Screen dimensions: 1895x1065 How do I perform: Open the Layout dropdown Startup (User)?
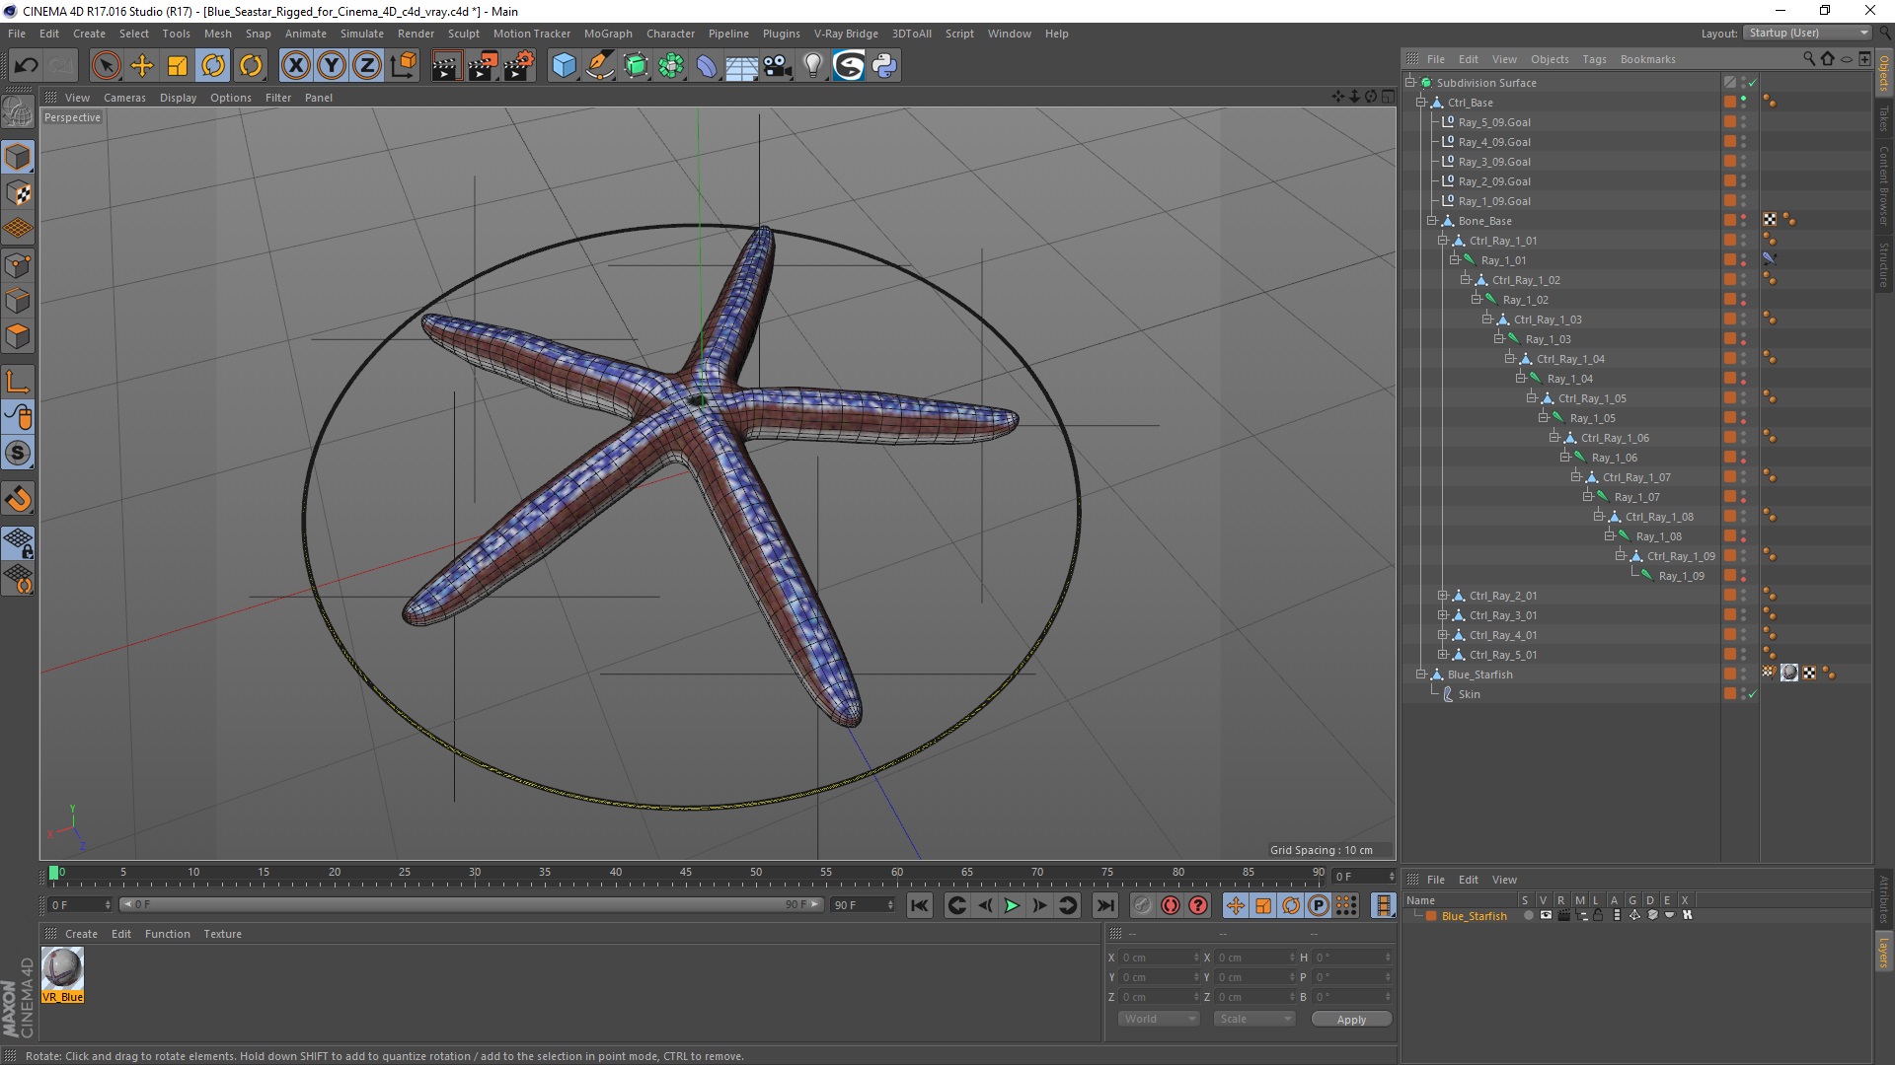(x=1806, y=33)
